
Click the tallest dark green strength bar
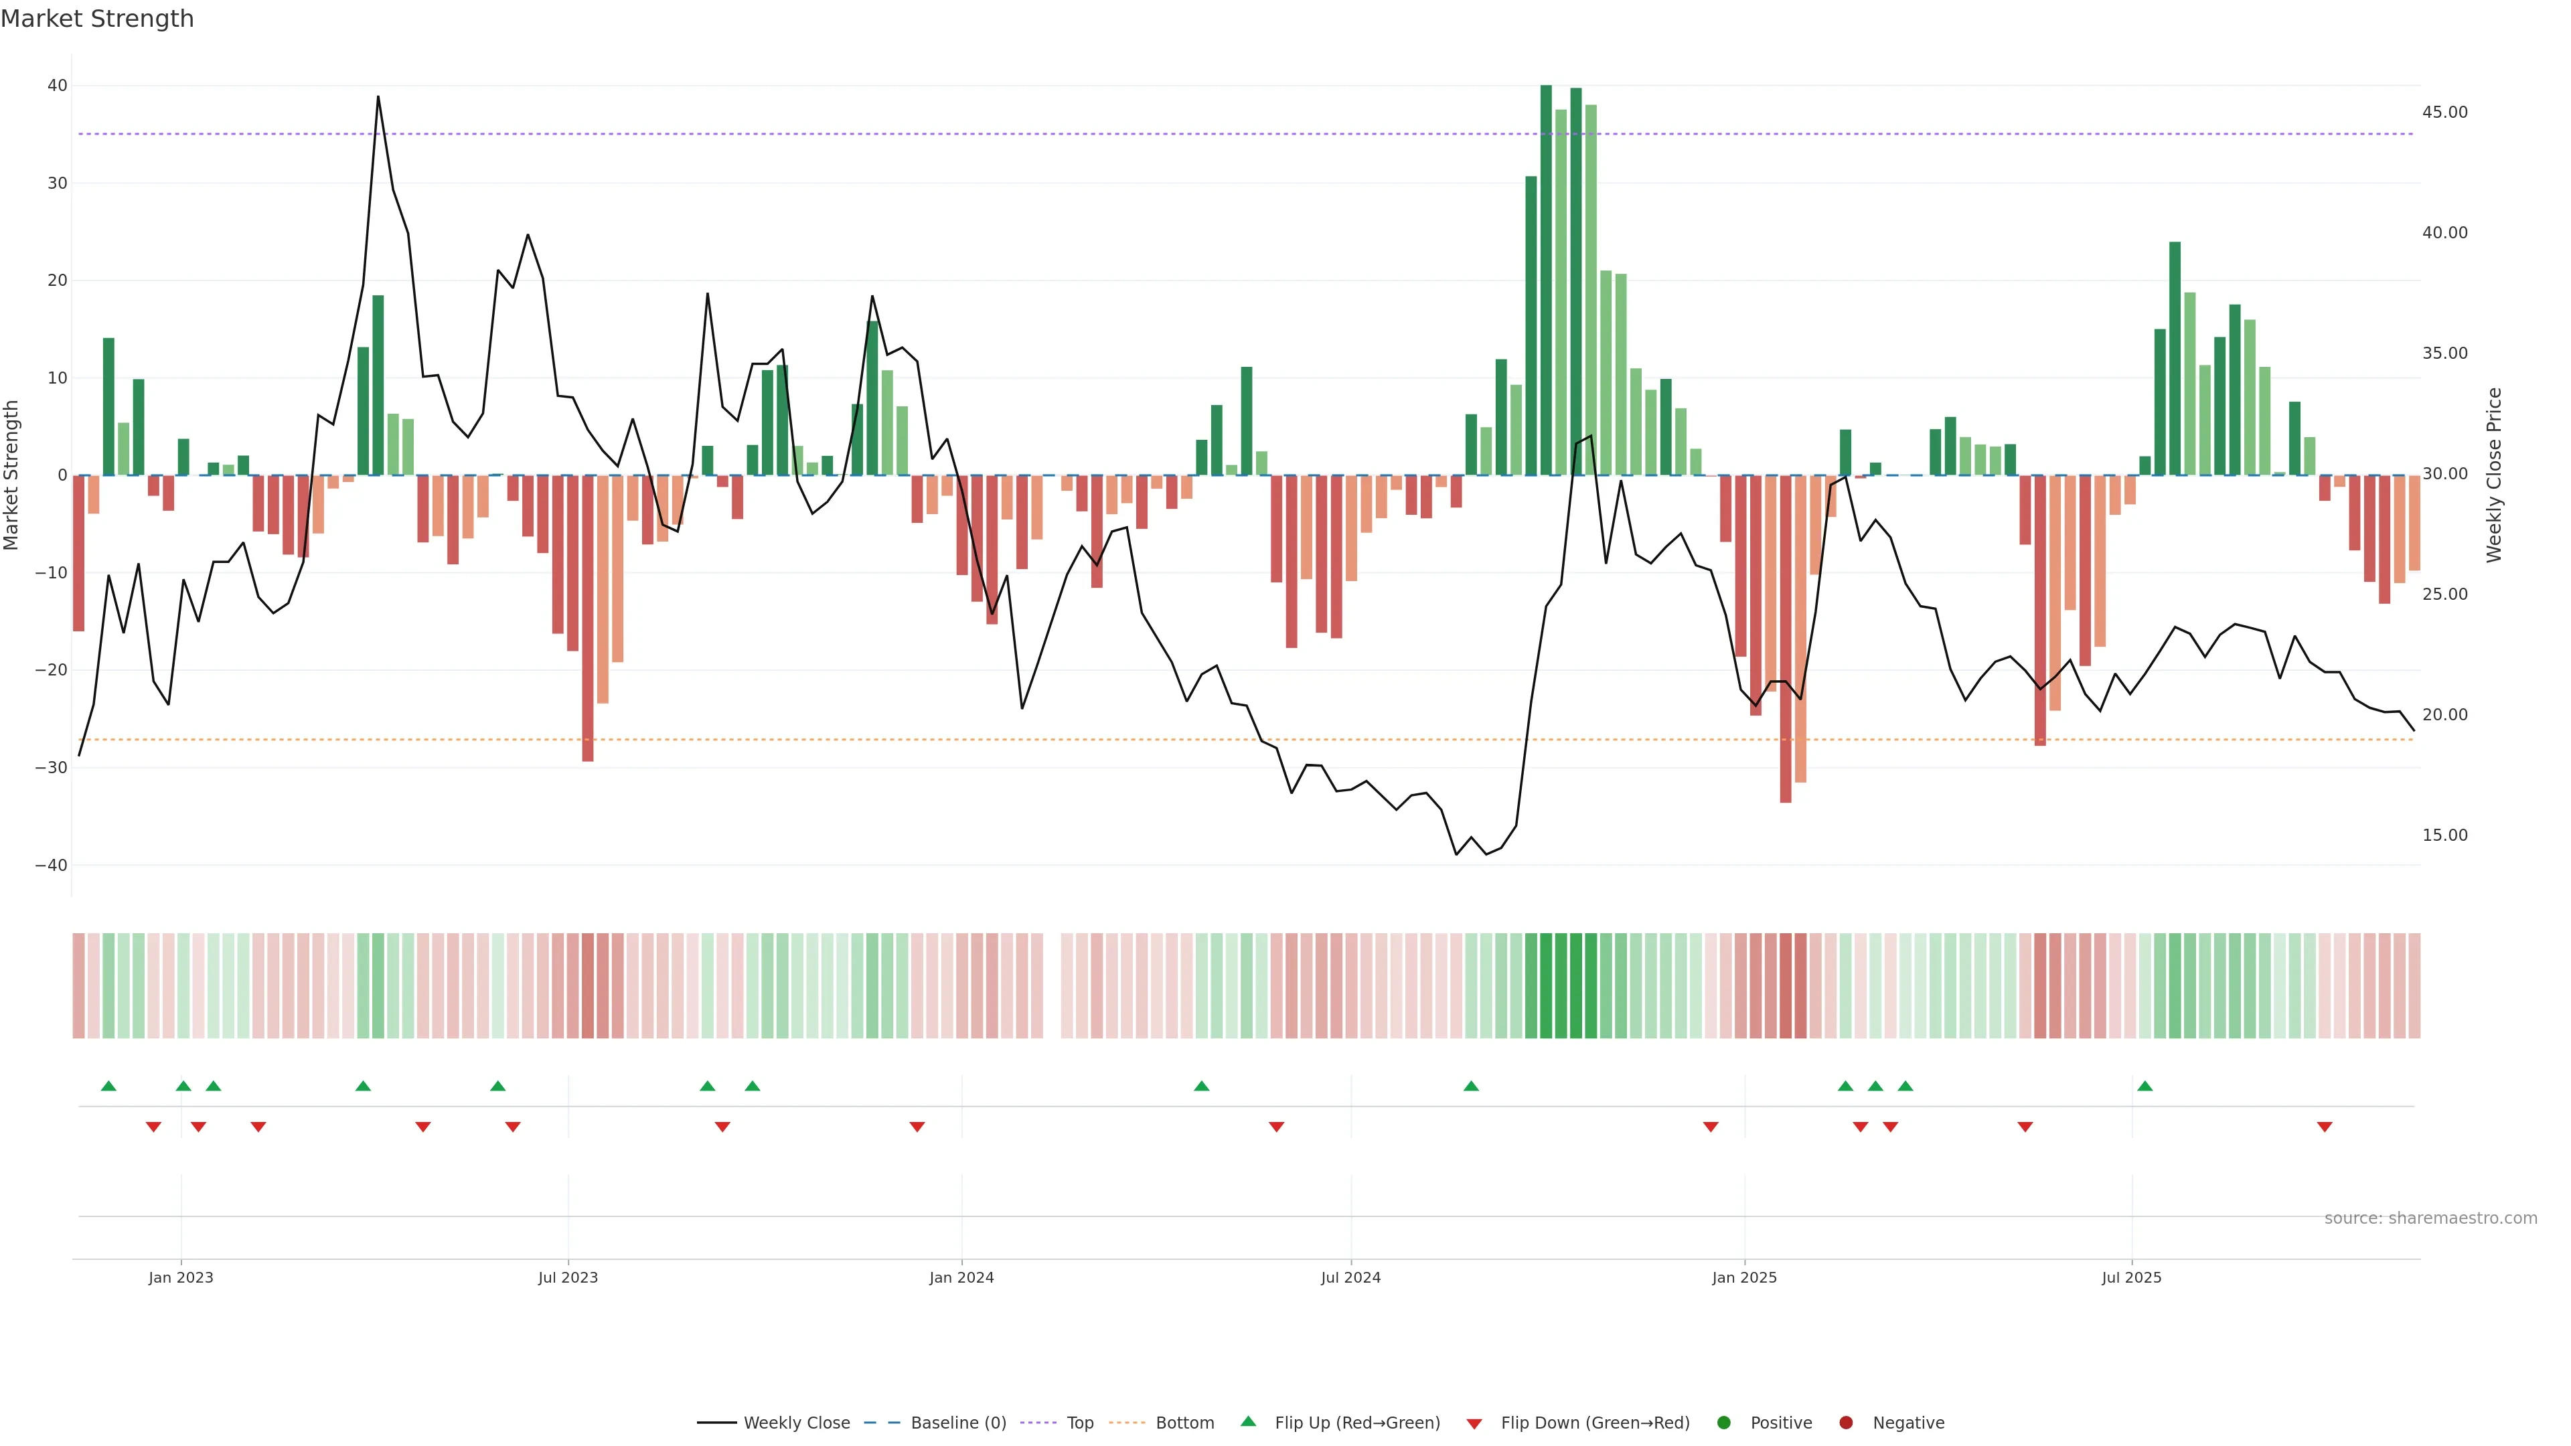tap(1546, 279)
